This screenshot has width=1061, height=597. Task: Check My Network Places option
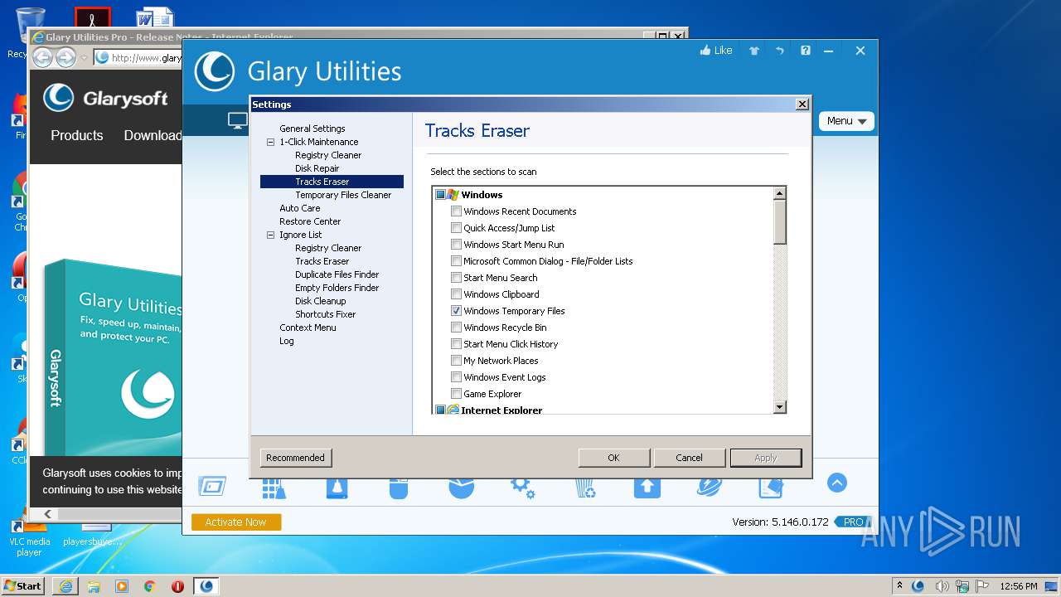pyautogui.click(x=456, y=361)
